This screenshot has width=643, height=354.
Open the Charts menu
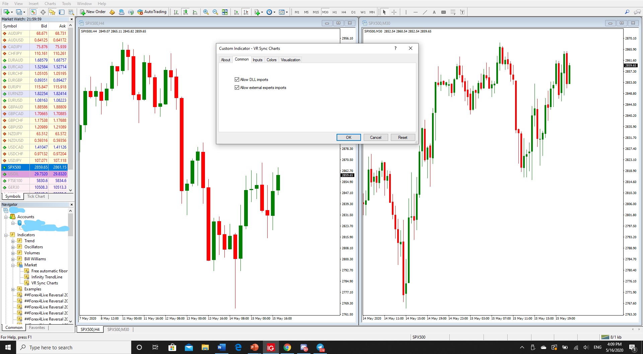(50, 4)
